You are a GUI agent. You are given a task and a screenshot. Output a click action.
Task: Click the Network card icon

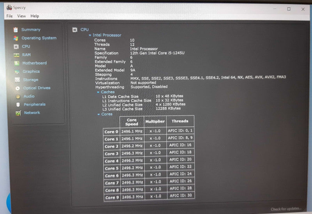[18, 113]
